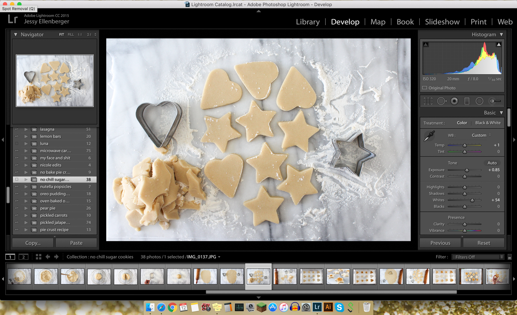This screenshot has height=315, width=517.
Task: Set Navigator zoom to FIT
Action: 62,35
